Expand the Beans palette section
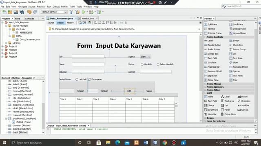261x146 pixels. (206, 118)
